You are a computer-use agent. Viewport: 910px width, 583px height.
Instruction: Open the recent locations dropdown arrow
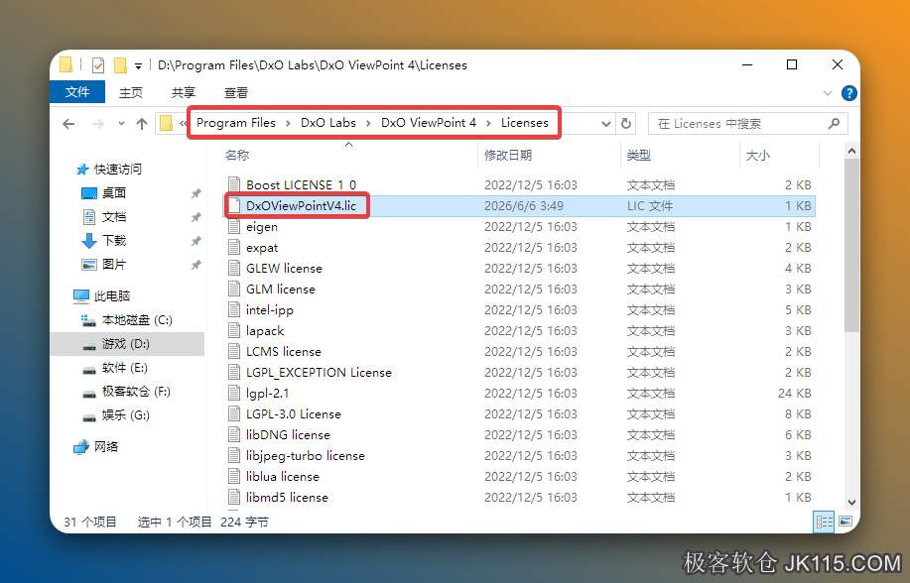(x=121, y=124)
